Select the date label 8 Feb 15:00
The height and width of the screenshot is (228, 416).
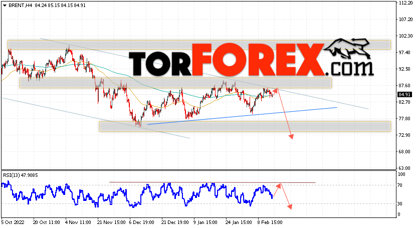pyautogui.click(x=270, y=222)
